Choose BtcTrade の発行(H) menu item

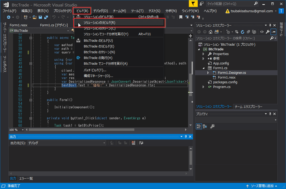[119, 58]
